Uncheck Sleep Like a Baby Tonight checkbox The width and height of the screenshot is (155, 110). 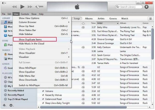pos(43,103)
